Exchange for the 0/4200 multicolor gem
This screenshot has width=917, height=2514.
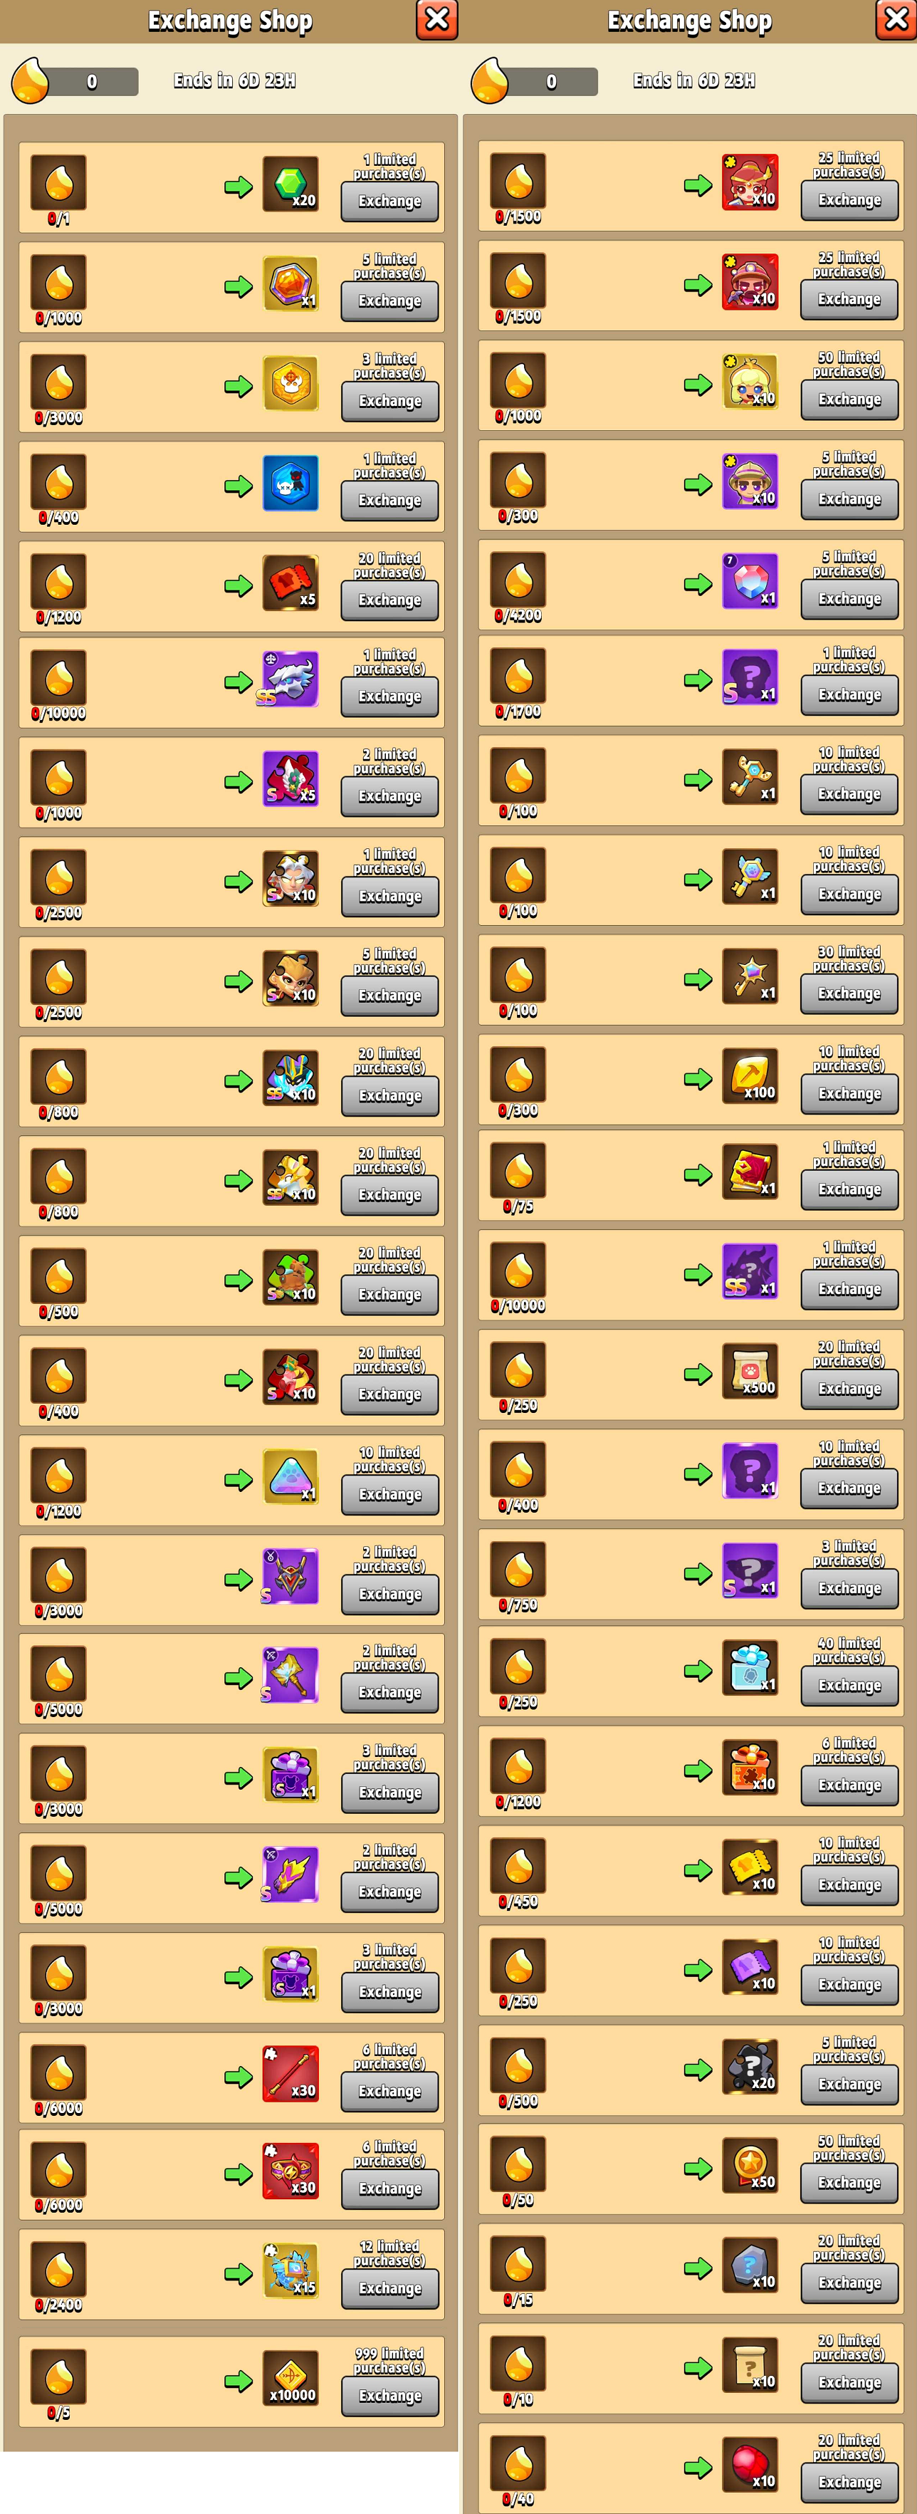(849, 599)
